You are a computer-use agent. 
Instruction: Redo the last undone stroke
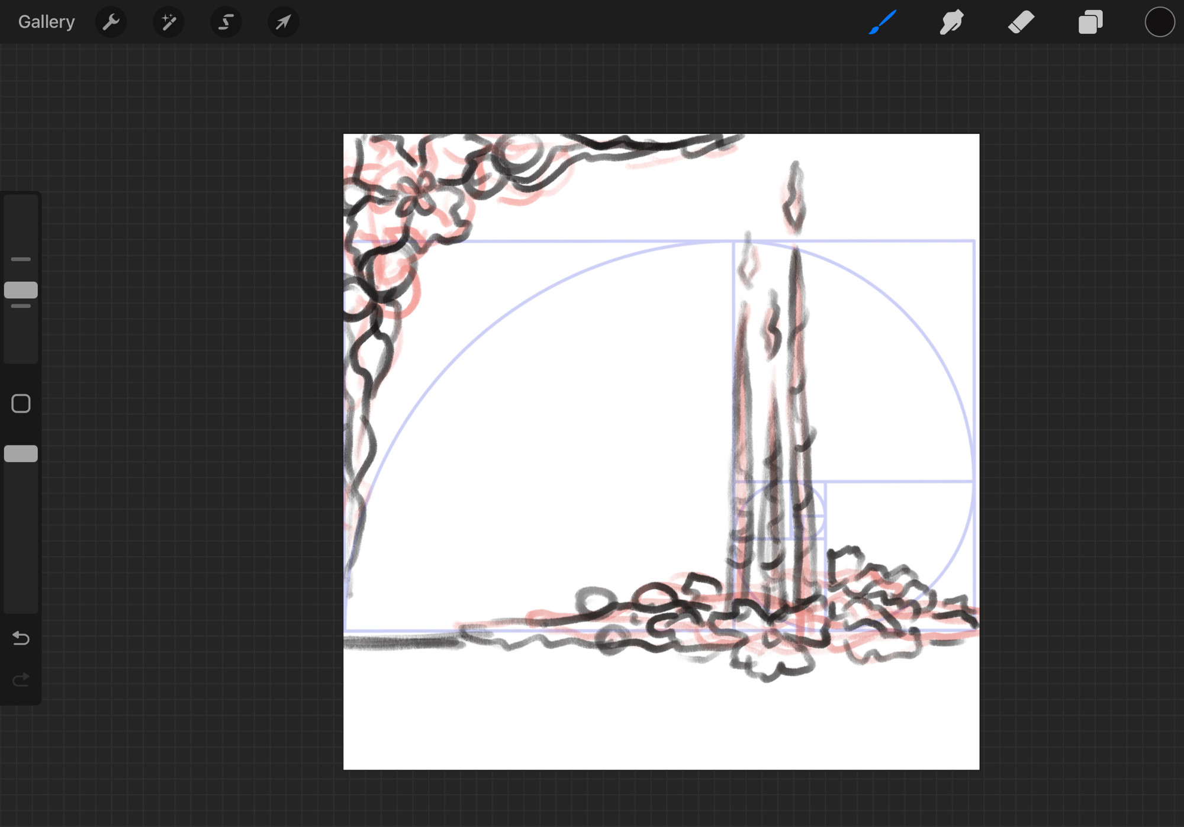[x=21, y=679]
